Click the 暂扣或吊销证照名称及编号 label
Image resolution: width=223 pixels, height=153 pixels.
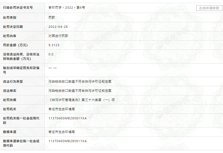tap(21, 70)
